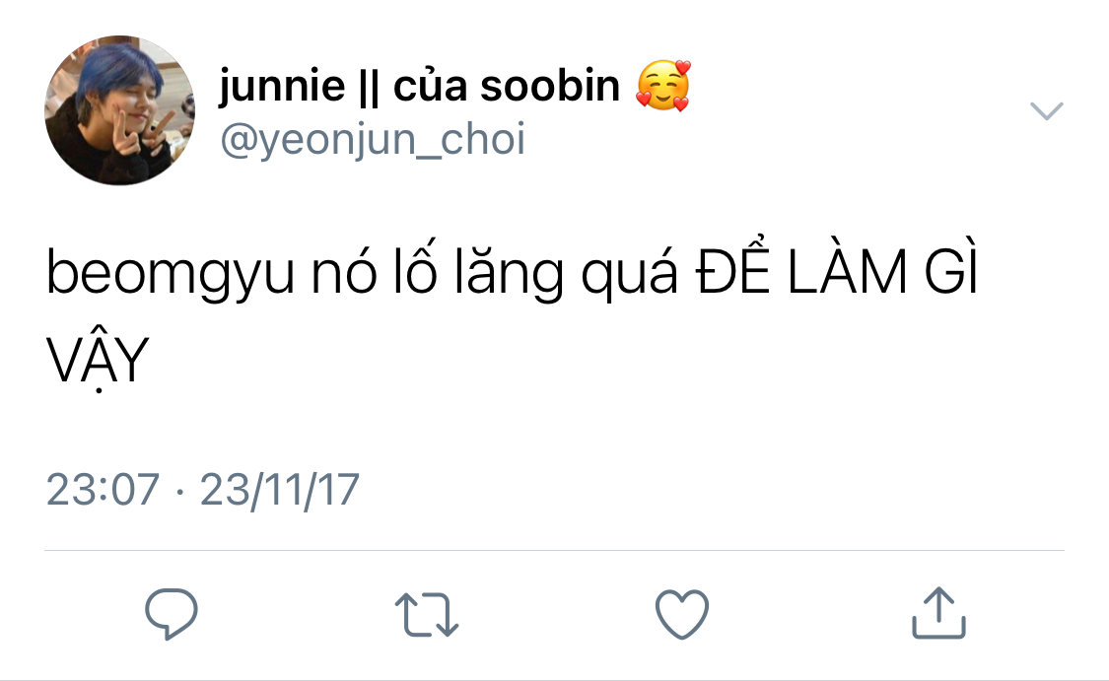This screenshot has height=681, width=1109.
Task: Reply to the tweet via speech bubble icon
Action: pyautogui.click(x=172, y=614)
